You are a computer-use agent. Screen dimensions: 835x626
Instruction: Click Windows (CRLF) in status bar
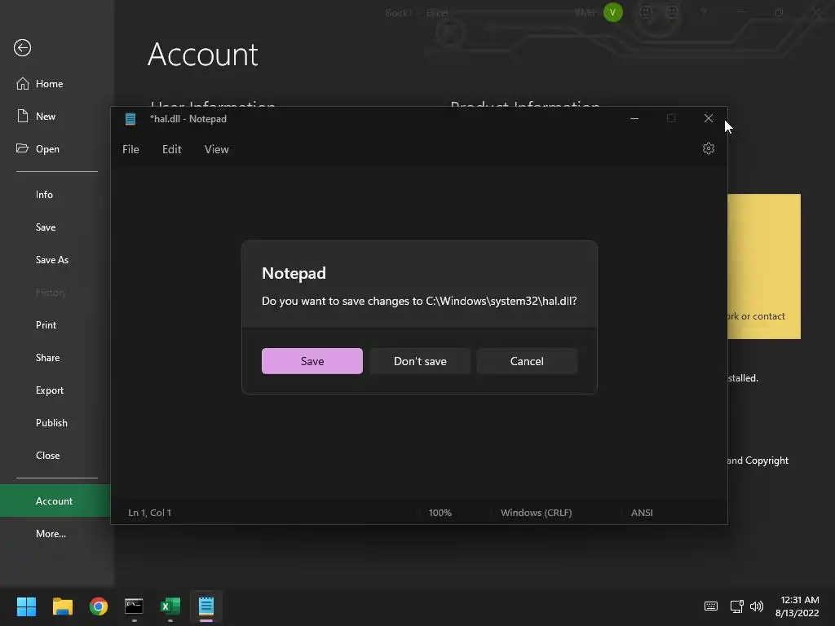pos(537,513)
